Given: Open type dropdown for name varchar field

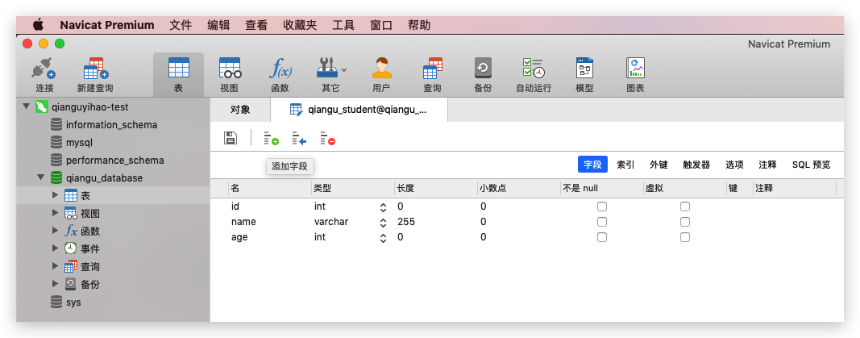Looking at the screenshot, I should (x=383, y=222).
